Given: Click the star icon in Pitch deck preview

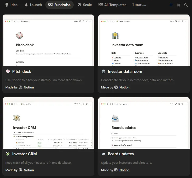Looking at the screenshot, I should [87, 21].
